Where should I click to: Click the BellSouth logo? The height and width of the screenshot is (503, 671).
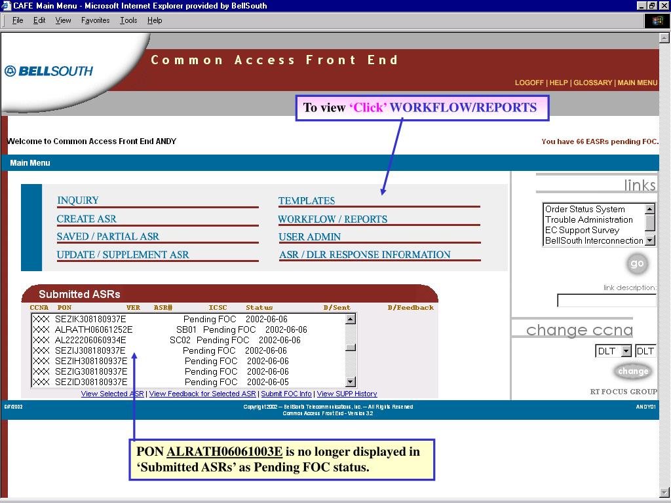48,71
